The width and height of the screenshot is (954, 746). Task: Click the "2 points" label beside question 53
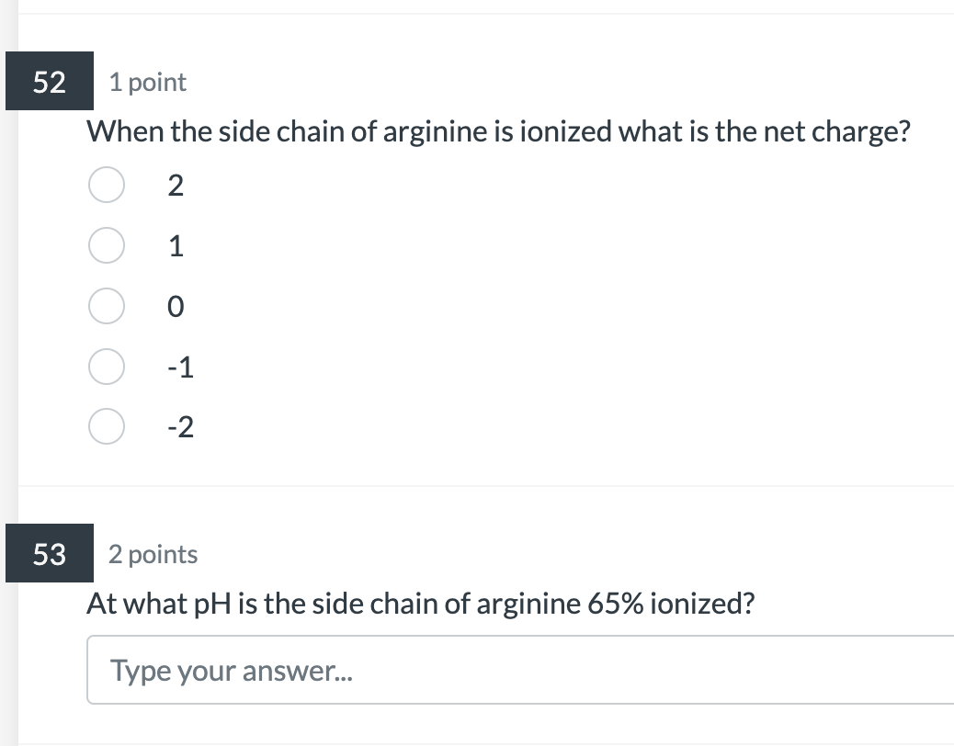click(x=153, y=554)
